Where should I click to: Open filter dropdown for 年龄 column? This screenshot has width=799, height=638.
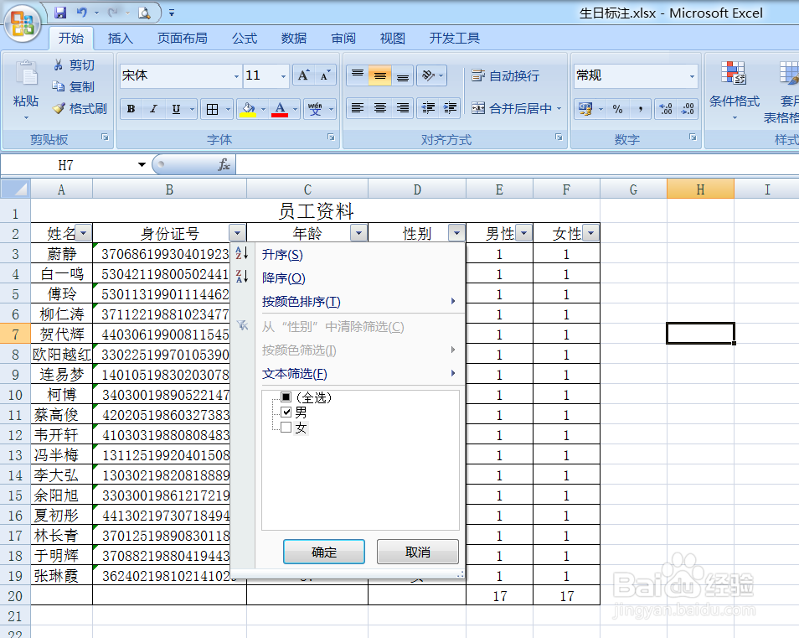tap(358, 234)
